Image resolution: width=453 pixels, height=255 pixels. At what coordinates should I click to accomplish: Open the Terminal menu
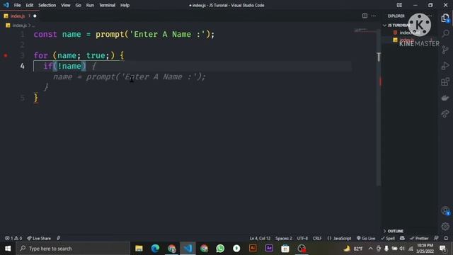tap(107, 5)
